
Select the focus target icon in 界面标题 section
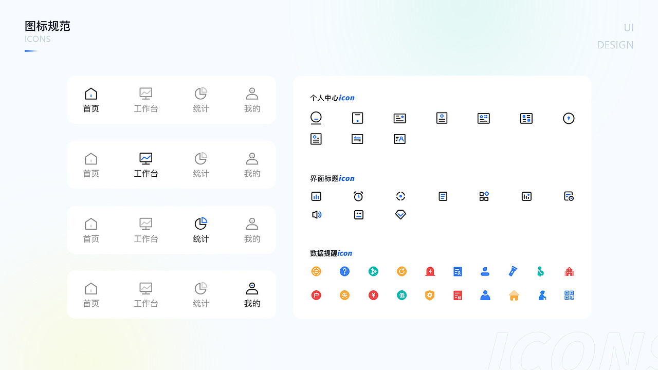[x=400, y=196]
